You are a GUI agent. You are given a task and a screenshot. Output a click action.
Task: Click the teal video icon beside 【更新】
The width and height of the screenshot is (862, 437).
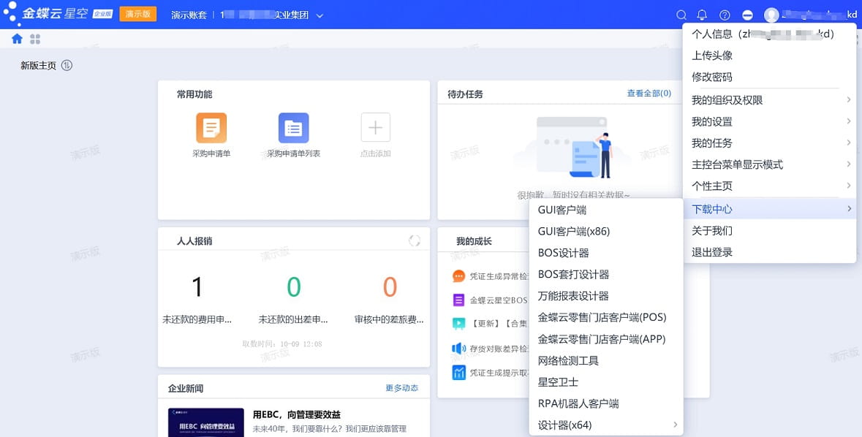point(458,323)
